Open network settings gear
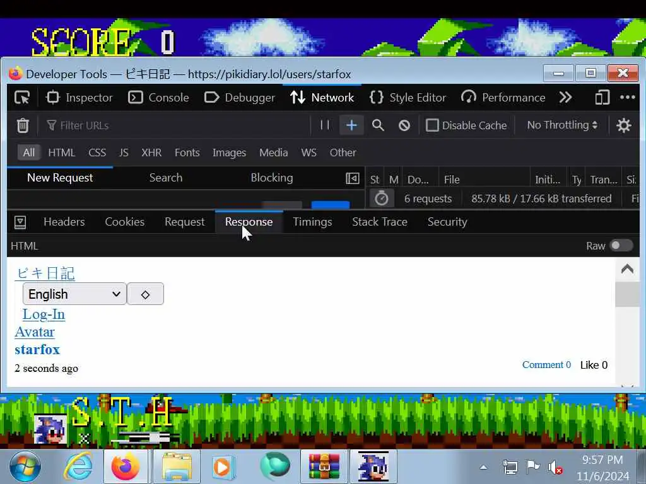 click(623, 125)
